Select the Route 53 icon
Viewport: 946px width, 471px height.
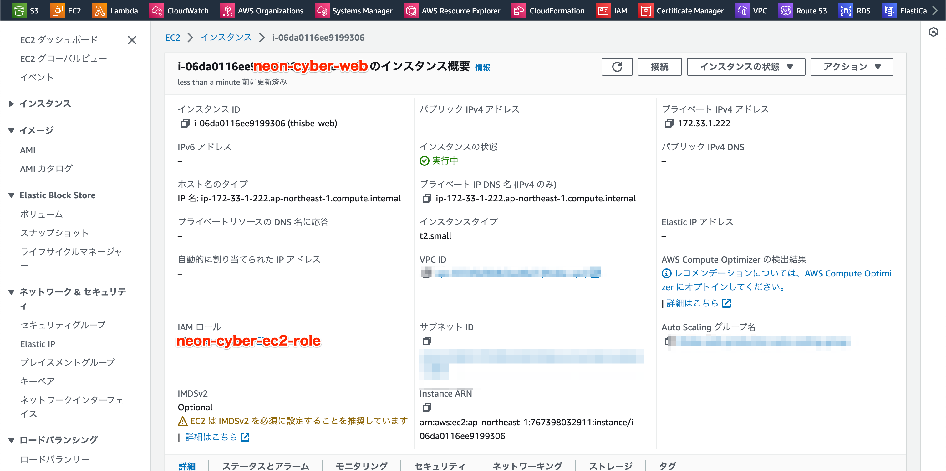click(x=786, y=10)
